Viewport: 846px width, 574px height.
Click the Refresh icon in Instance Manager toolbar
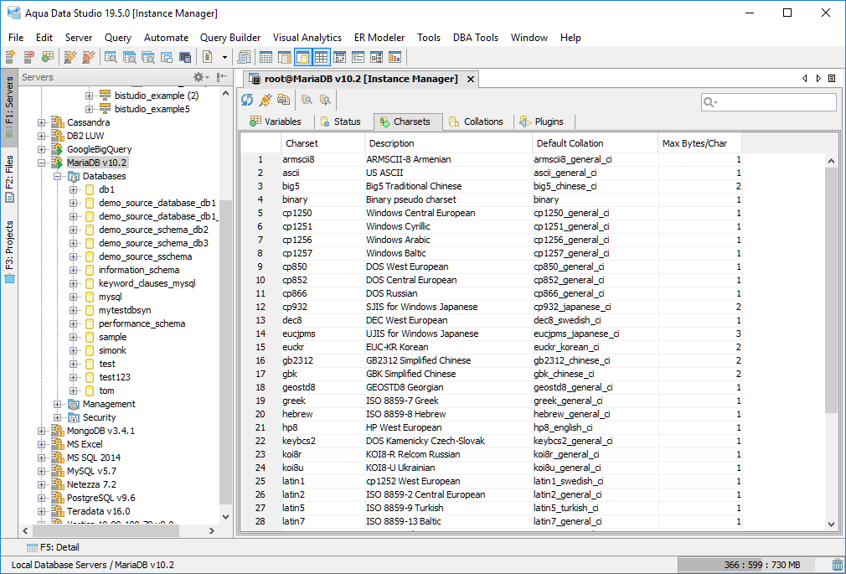(x=247, y=100)
